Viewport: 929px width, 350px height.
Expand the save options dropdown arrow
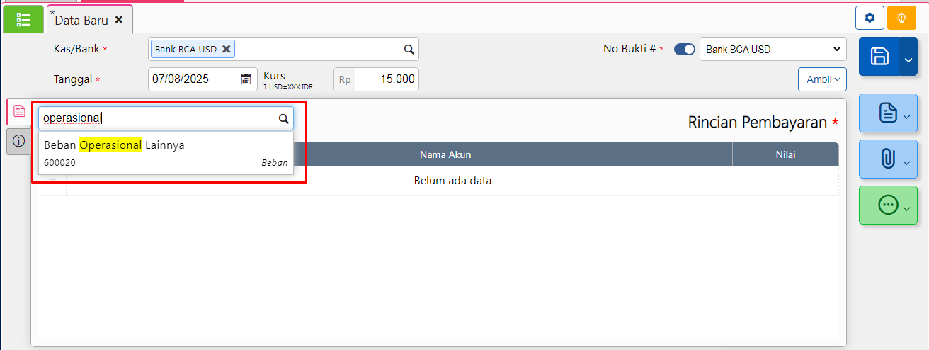[x=908, y=62]
